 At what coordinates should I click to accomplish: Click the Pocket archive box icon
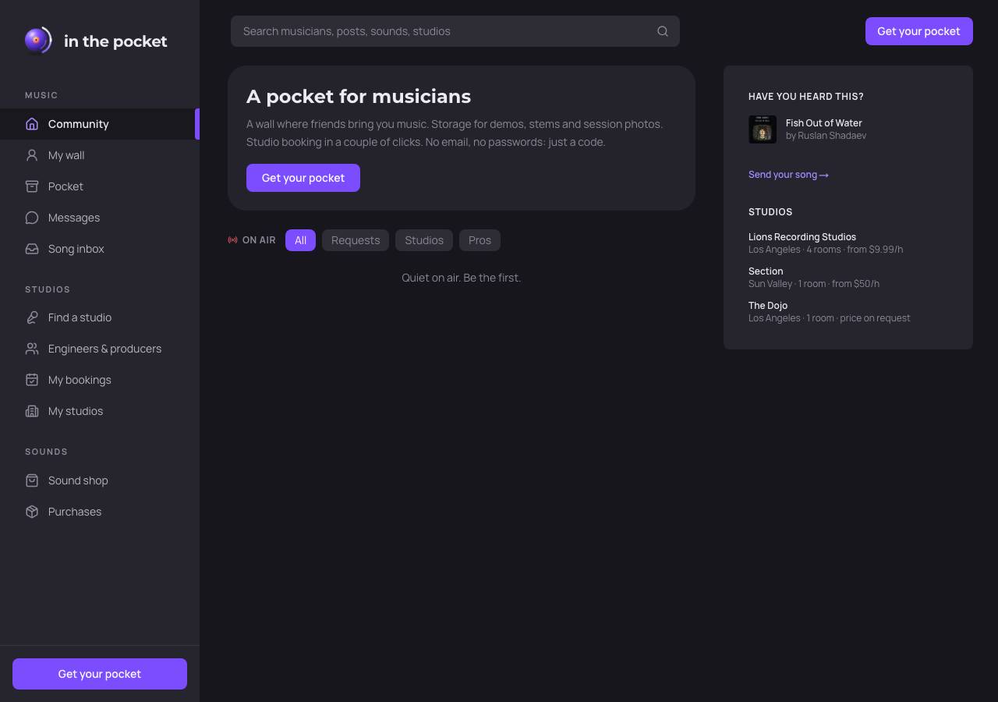point(32,186)
